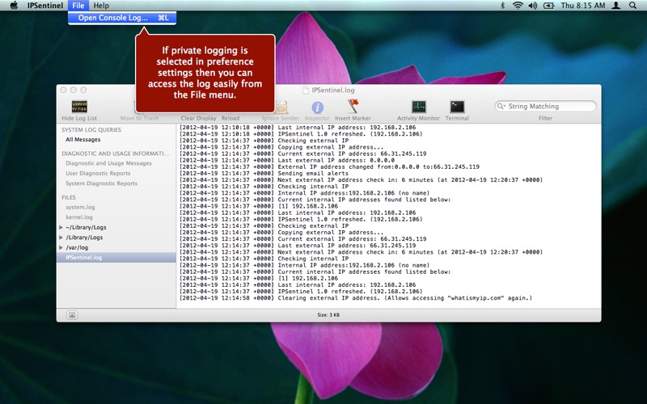Screen dimensions: 647x404
Task: Select User Diagnostic Reports
Action: coord(98,173)
